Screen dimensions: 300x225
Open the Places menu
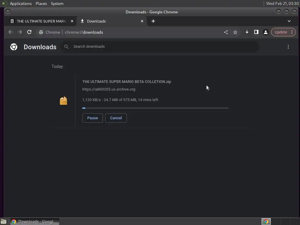click(41, 4)
